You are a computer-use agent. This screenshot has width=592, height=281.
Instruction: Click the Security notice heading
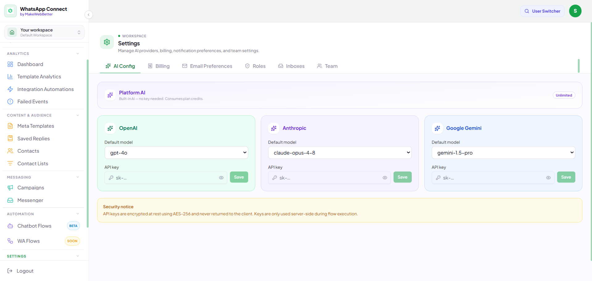(x=118, y=207)
